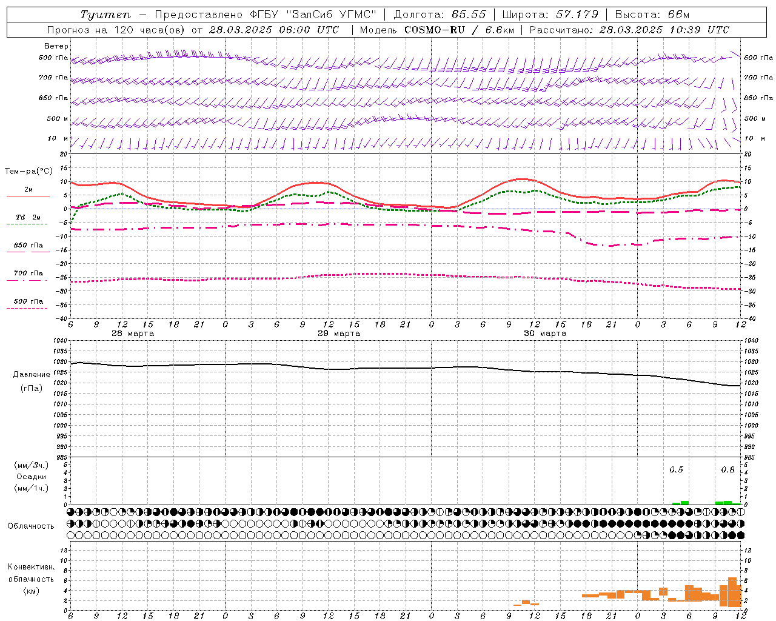Click '12' on the left convective height axis
The width and height of the screenshot is (776, 621).
(x=64, y=550)
